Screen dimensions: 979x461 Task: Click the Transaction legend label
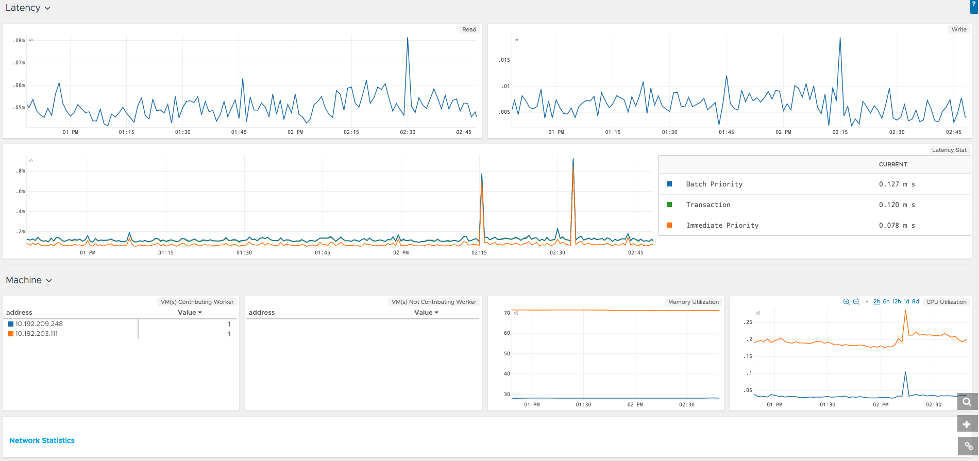tap(708, 204)
